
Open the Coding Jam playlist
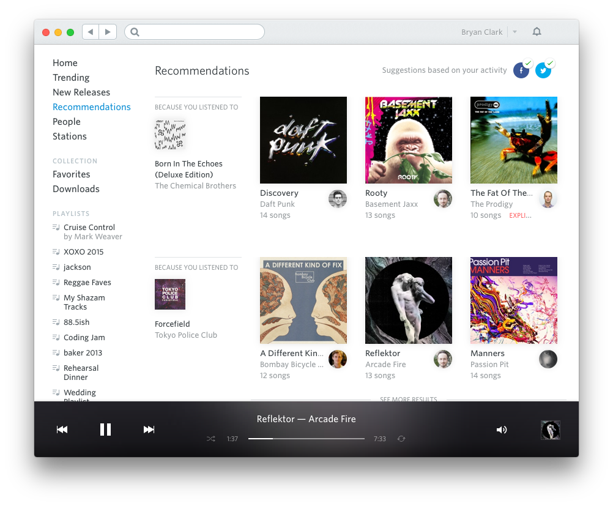pyautogui.click(x=84, y=338)
